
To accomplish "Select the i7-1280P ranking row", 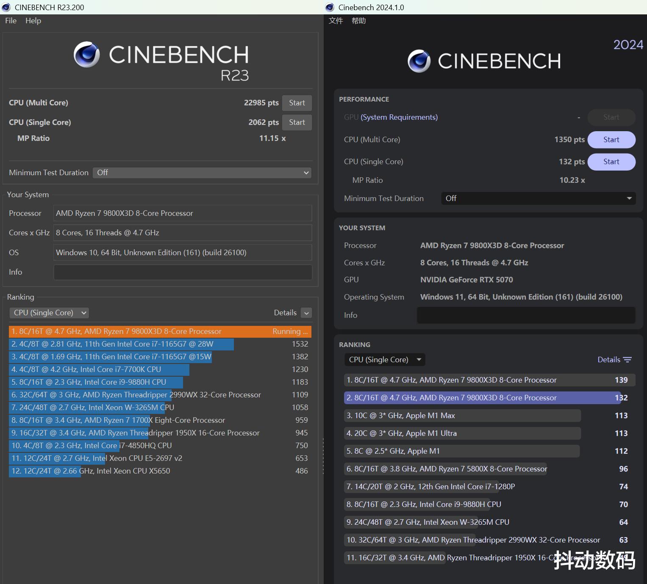I will coord(489,487).
